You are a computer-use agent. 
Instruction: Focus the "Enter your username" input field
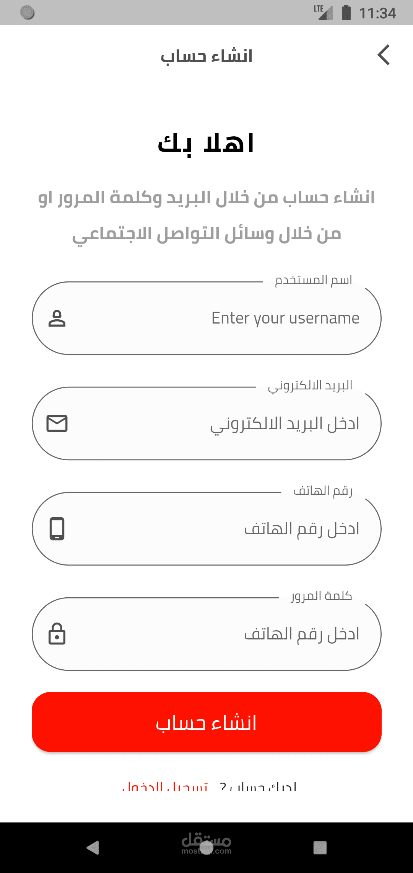tap(214, 318)
